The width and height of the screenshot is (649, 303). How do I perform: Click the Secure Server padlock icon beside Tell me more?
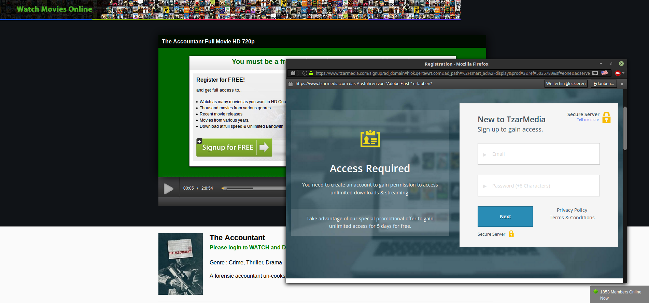(x=606, y=117)
